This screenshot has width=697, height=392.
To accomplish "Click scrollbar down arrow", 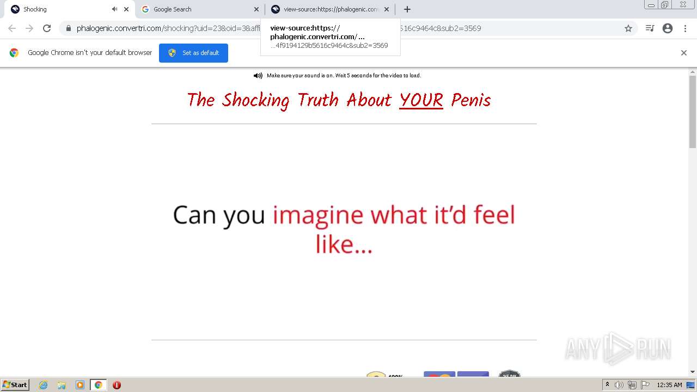I will tap(693, 372).
